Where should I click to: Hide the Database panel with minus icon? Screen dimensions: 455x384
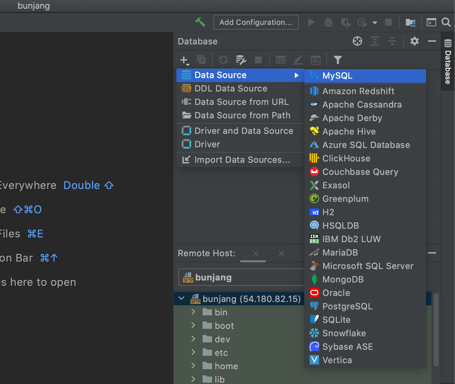click(x=432, y=41)
